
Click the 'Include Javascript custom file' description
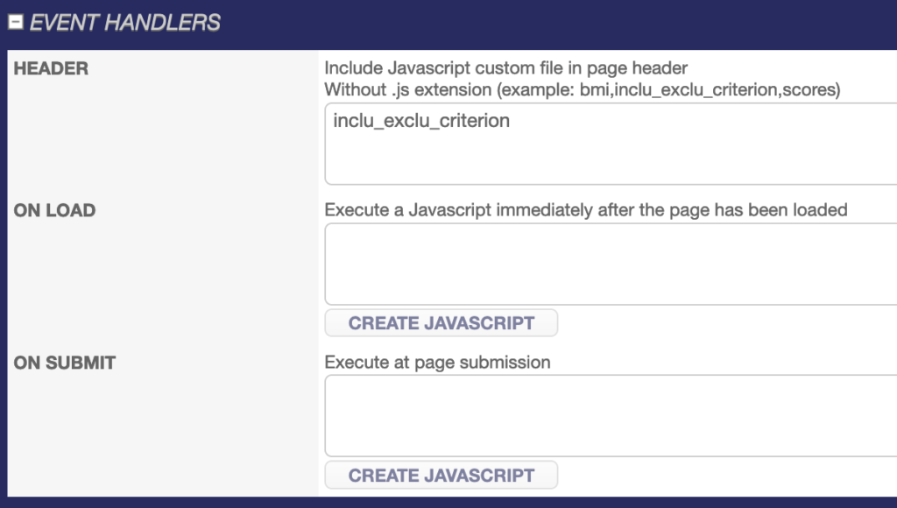coord(505,68)
